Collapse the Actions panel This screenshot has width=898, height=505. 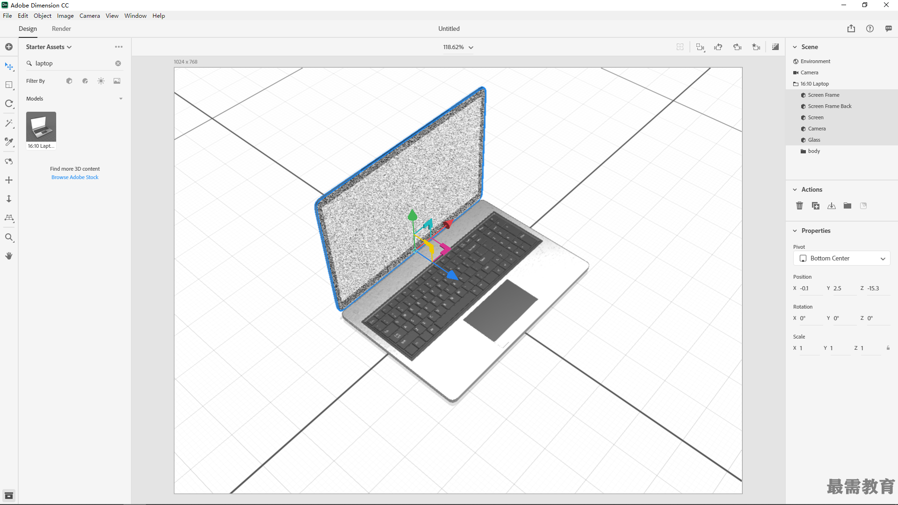tap(795, 189)
